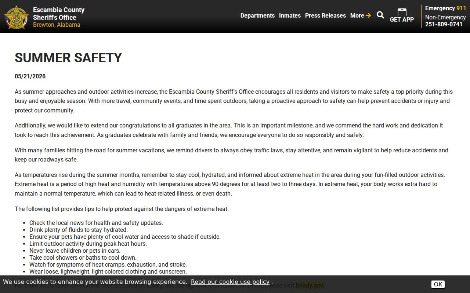
Task: Open the Read our cookie use policy link
Action: pyautogui.click(x=230, y=282)
